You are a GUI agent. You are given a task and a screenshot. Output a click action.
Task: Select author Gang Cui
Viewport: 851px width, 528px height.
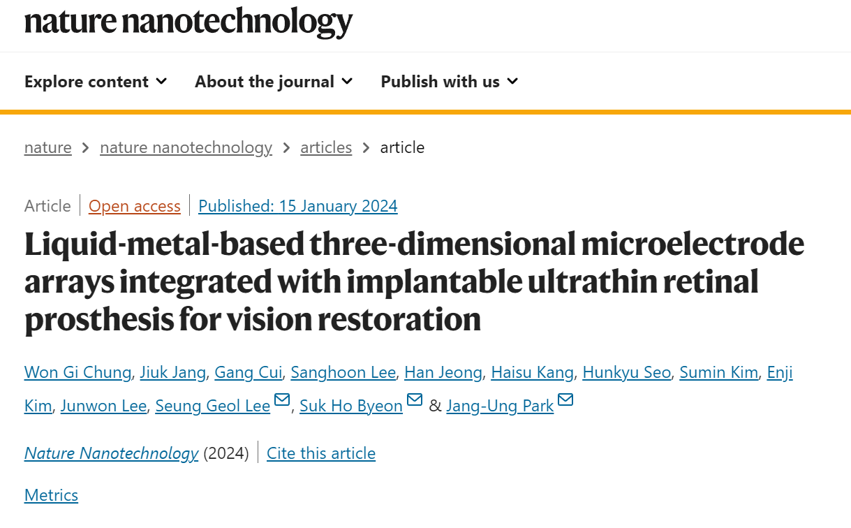click(249, 372)
